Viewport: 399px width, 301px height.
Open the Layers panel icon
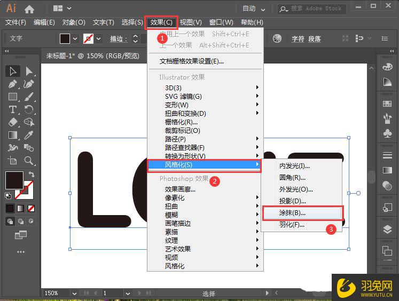(387, 229)
